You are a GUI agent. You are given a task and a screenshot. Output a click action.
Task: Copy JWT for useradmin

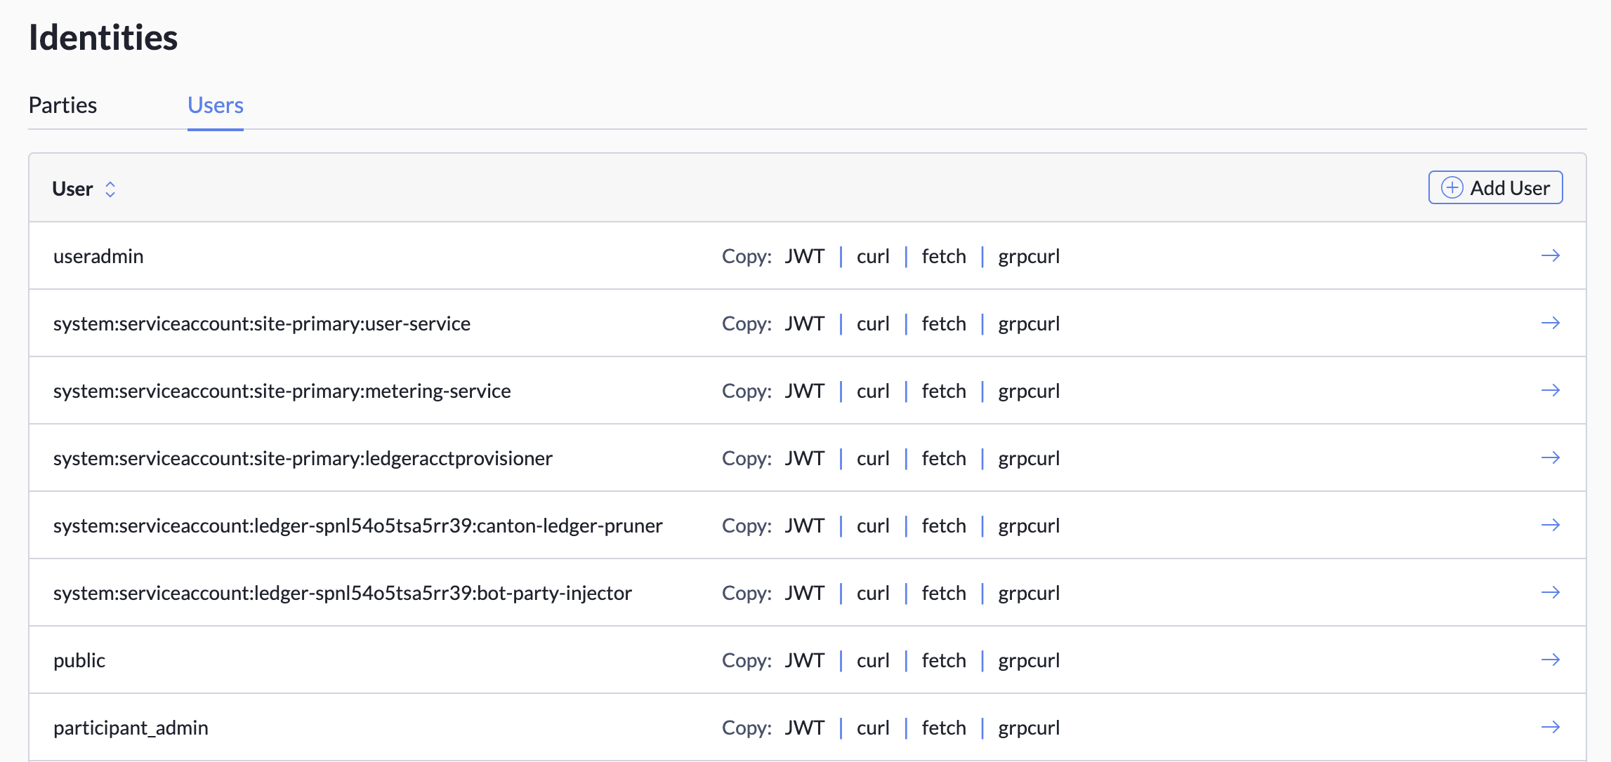tap(804, 256)
